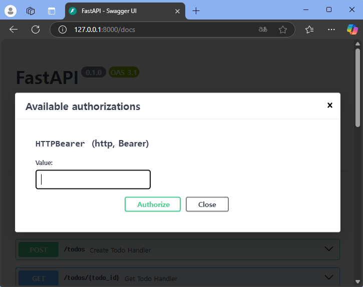363x287 pixels.
Task: Add this page to favorites star
Action: point(283,29)
